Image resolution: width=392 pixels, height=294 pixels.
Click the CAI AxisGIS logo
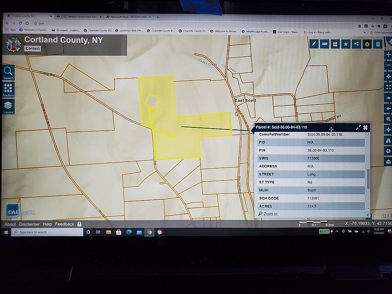pyautogui.click(x=20, y=212)
